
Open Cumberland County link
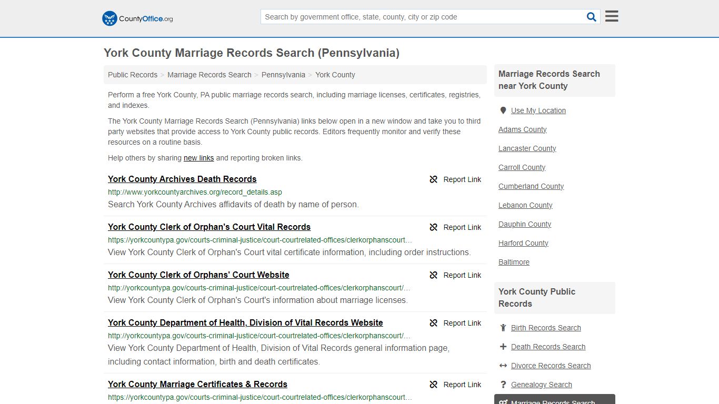[x=531, y=186]
